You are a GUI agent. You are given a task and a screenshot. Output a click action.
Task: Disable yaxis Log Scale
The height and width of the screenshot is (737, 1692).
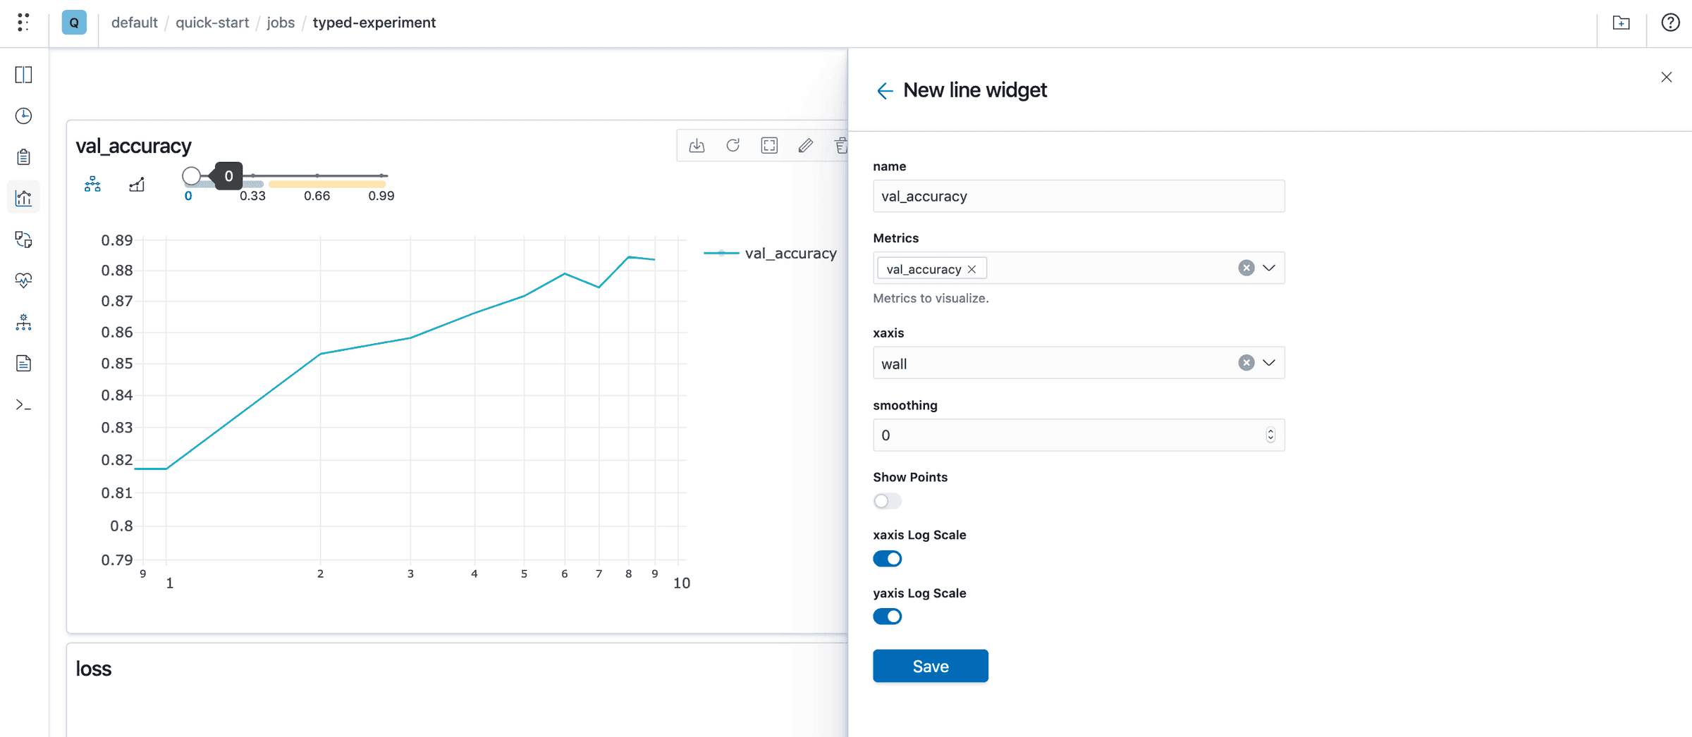click(x=888, y=616)
